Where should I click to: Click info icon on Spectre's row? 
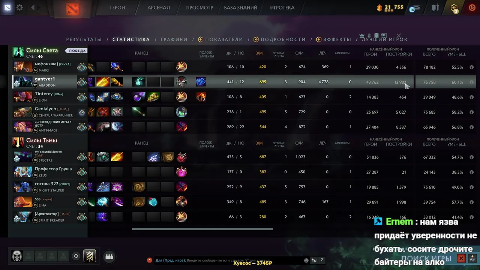pos(471,157)
